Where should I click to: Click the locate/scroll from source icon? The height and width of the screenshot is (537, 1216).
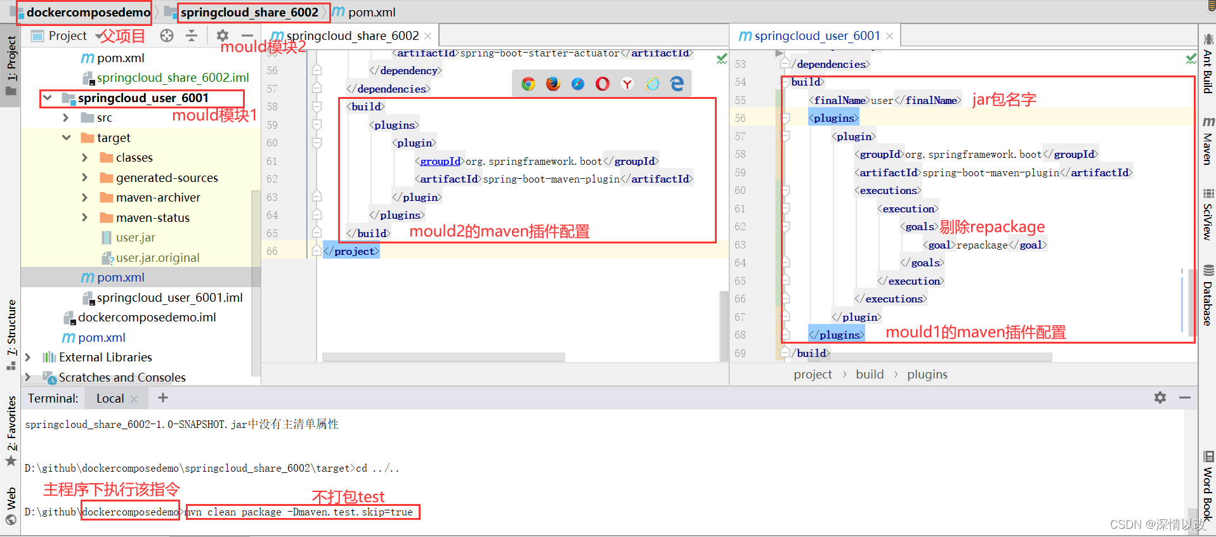pyautogui.click(x=167, y=36)
